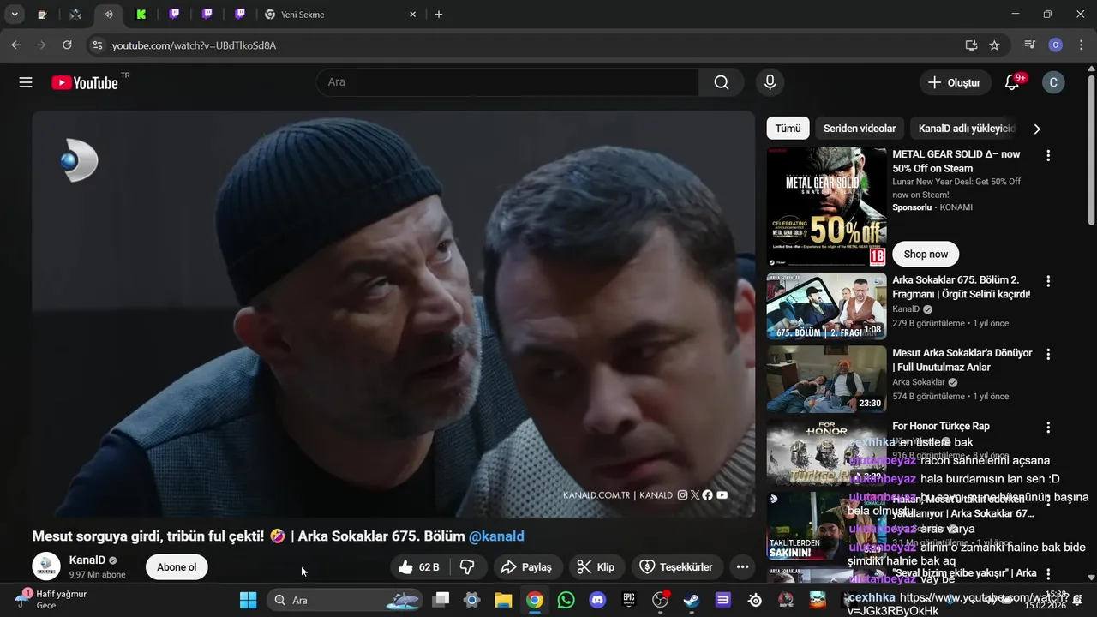1097x617 pixels.
Task: Open WhatsApp from the taskbar
Action: click(x=566, y=600)
